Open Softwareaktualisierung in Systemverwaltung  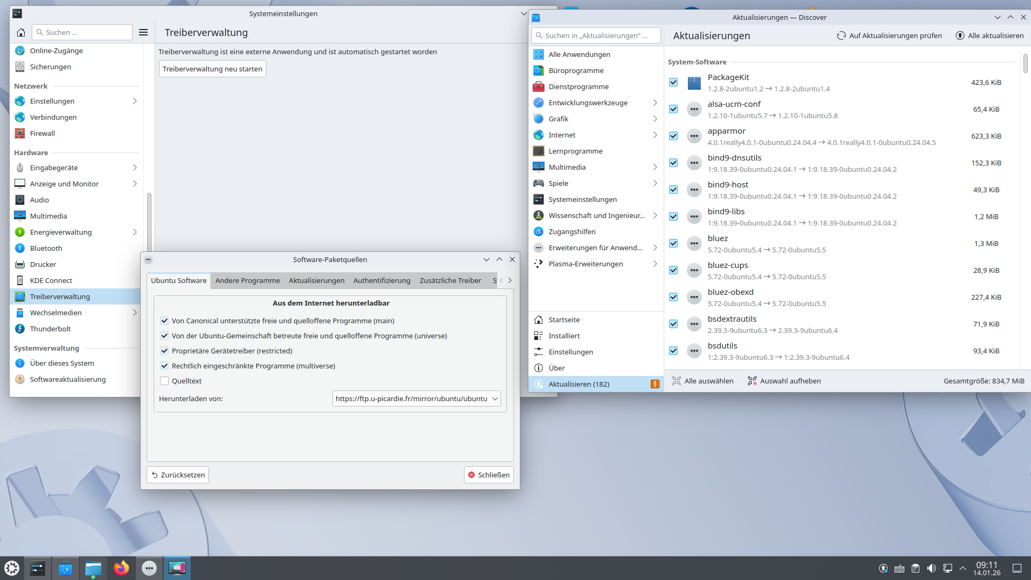point(68,379)
